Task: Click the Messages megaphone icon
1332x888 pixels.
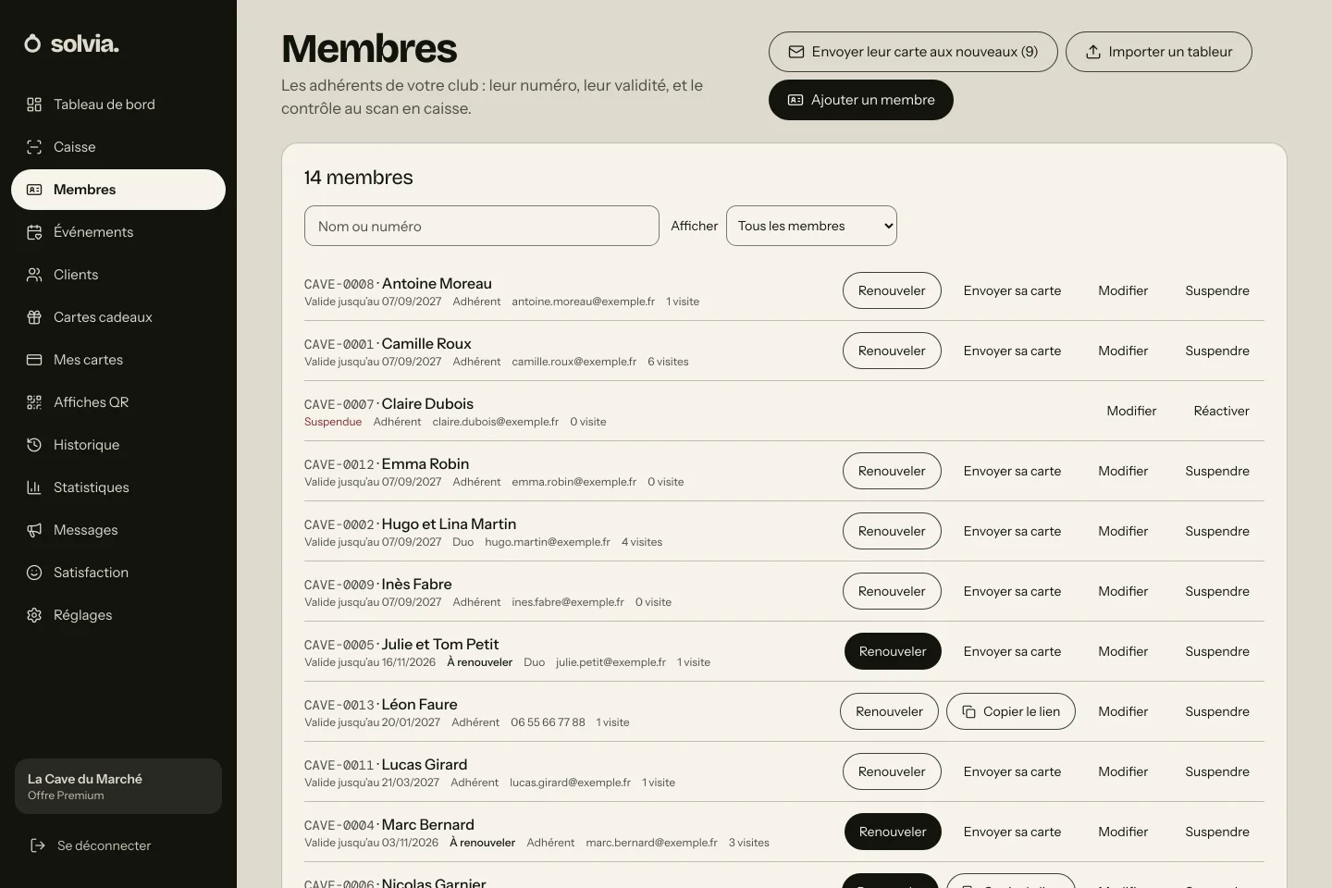Action: point(34,530)
